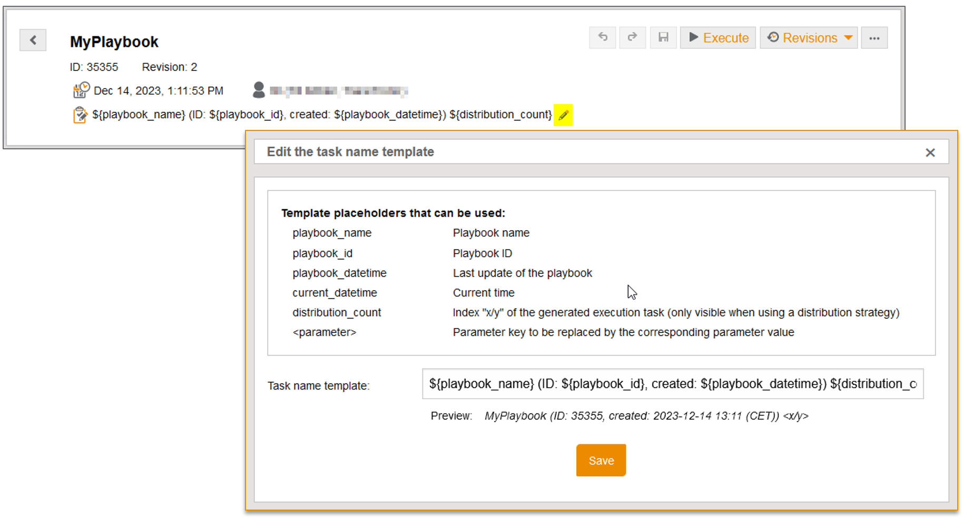Click the task name clipboard icon
This screenshot has width=963, height=519.
coord(80,115)
